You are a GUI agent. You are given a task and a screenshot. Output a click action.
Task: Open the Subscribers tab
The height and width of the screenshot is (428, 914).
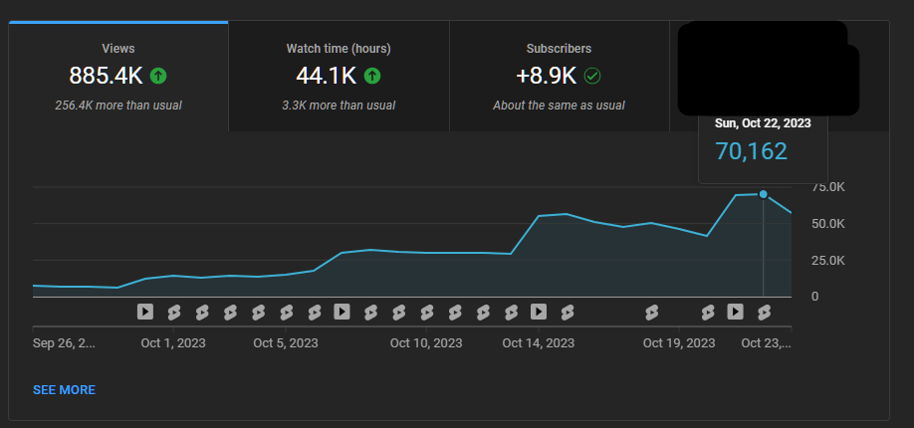559,76
